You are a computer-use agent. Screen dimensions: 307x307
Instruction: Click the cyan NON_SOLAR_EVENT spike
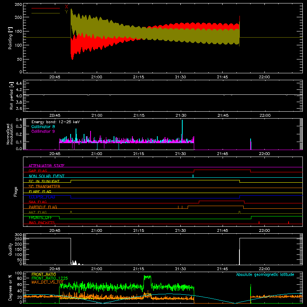(193, 176)
